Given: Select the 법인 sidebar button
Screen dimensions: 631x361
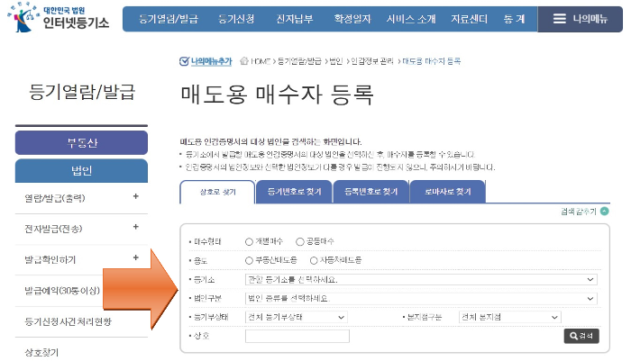Looking at the screenshot, I should (x=81, y=171).
